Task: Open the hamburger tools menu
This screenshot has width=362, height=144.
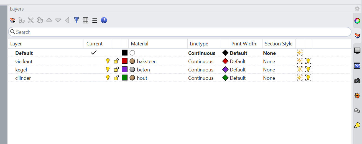Action: click(x=95, y=20)
